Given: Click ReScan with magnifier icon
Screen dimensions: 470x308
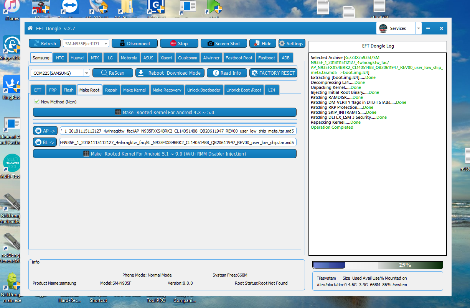Looking at the screenshot, I should (x=113, y=73).
